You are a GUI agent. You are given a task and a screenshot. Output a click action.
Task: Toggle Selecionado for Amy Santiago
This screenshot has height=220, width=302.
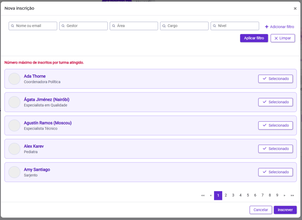click(x=275, y=172)
